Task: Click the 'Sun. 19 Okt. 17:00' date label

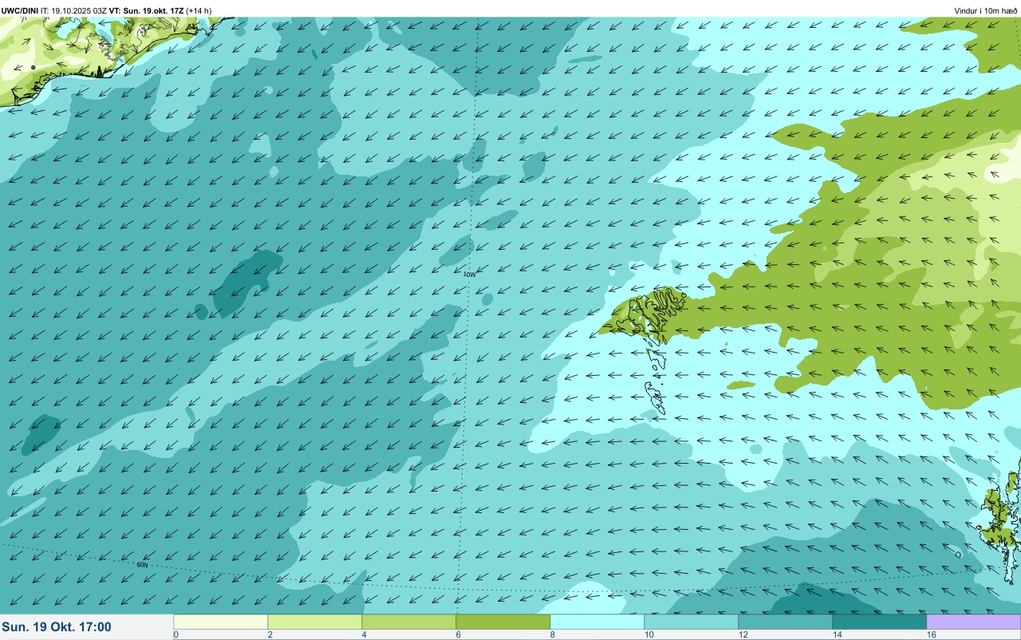Action: [x=57, y=627]
